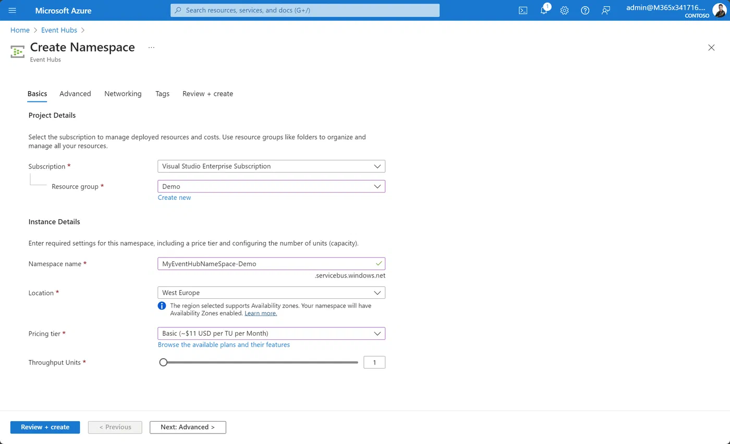
Task: Open portal settings gear
Action: pos(564,10)
